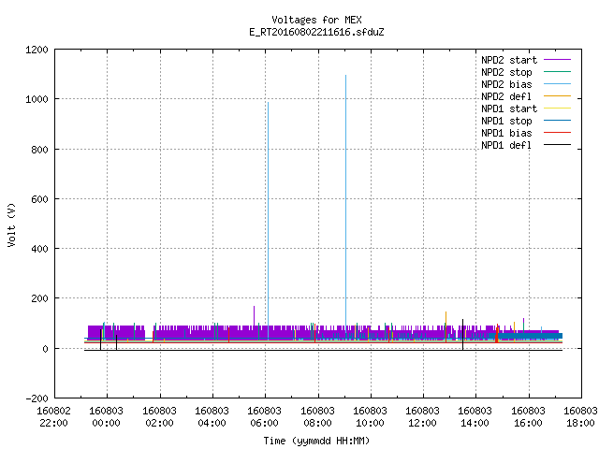Click the orange NPD2 defl legend line
Viewport: 599px width, 449px height.
point(557,96)
